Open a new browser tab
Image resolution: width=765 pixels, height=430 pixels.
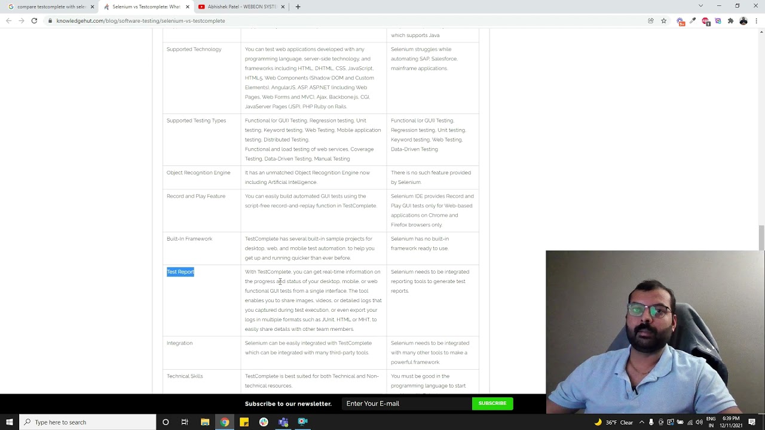click(298, 7)
